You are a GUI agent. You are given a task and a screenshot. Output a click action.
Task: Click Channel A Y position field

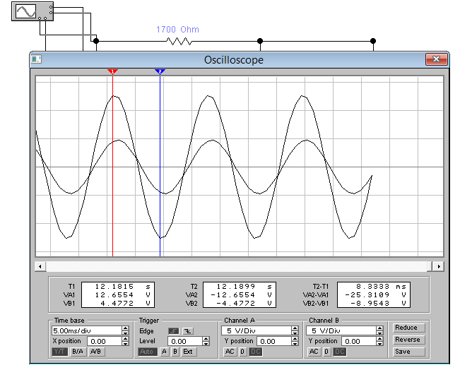(x=274, y=341)
